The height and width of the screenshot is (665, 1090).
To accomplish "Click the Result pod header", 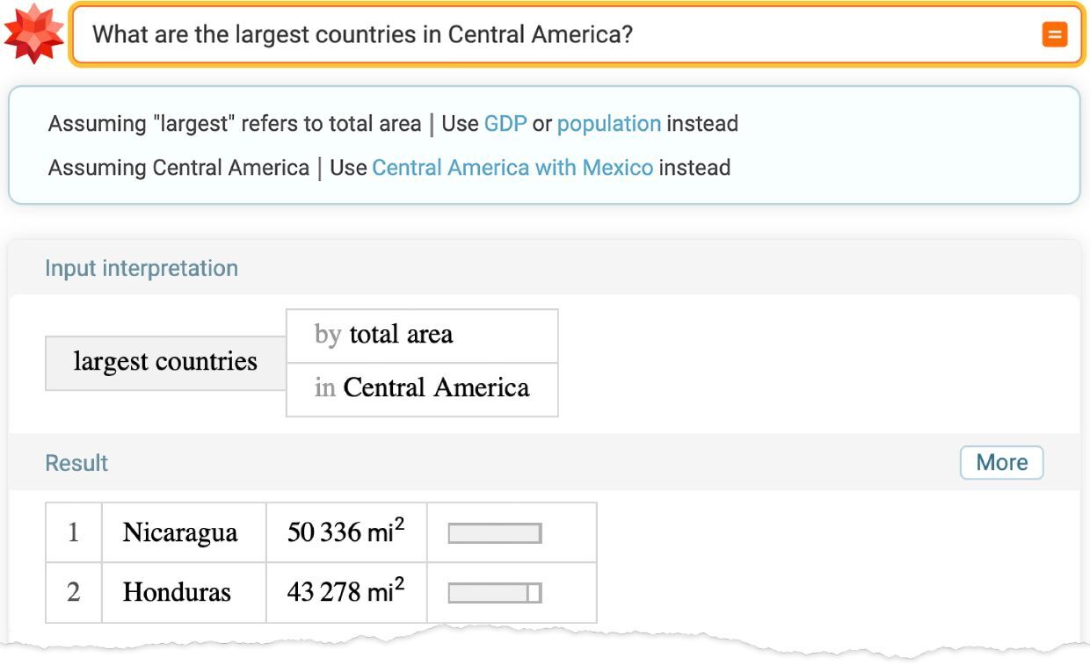I will (x=76, y=463).
